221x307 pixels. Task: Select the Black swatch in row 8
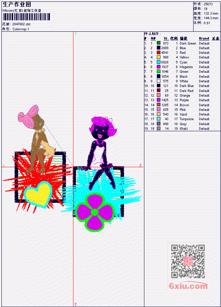click(159, 76)
